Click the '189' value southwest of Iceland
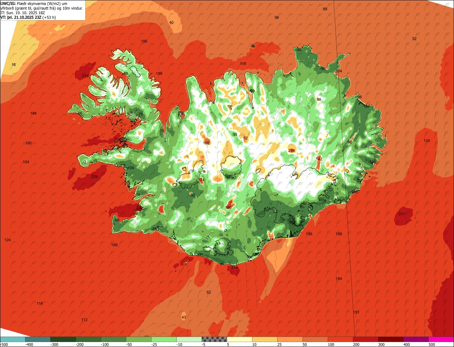The width and height of the screenshot is (454, 347). coord(114,245)
